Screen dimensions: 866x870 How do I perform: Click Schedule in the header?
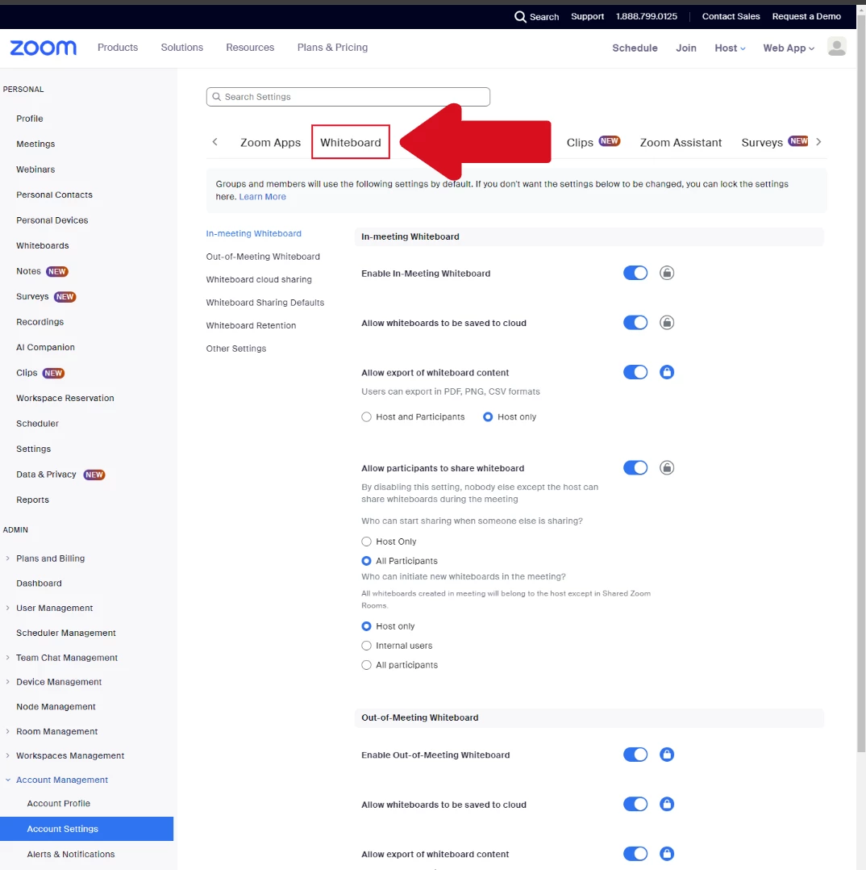click(635, 48)
